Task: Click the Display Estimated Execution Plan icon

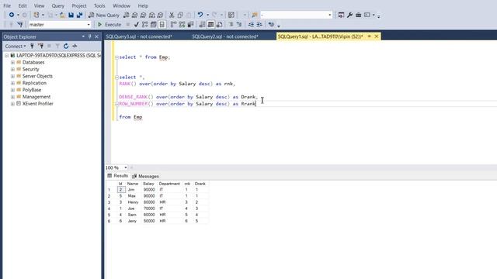Action: coord(145,24)
